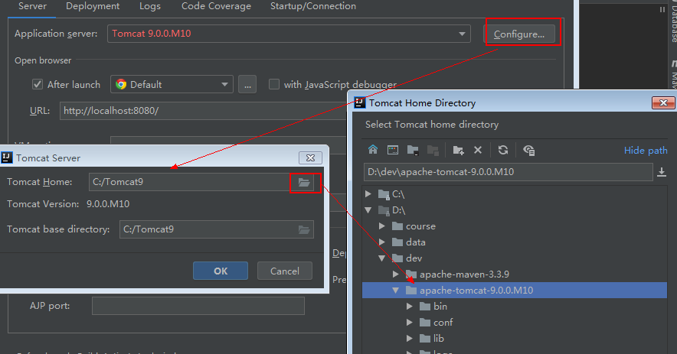This screenshot has height=354, width=677.
Task: Browse for Tomcat base directory folder
Action: (304, 229)
